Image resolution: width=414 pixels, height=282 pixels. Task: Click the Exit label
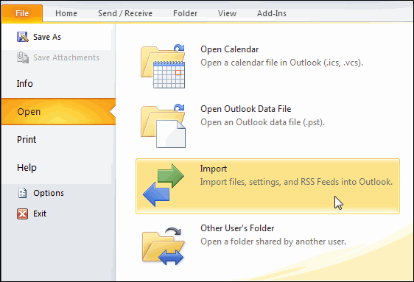pyautogui.click(x=40, y=214)
